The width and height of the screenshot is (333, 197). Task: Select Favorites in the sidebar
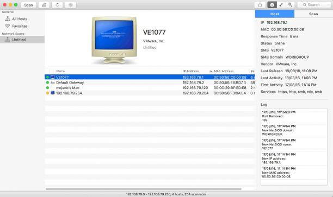coord(20,26)
